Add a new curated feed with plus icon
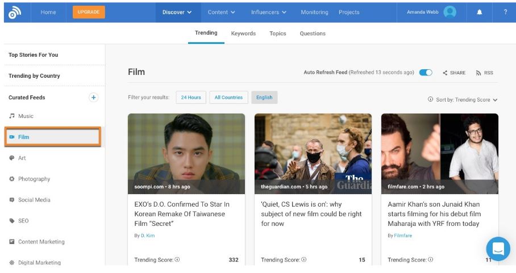Screen dimensions: 516x273 pos(94,97)
